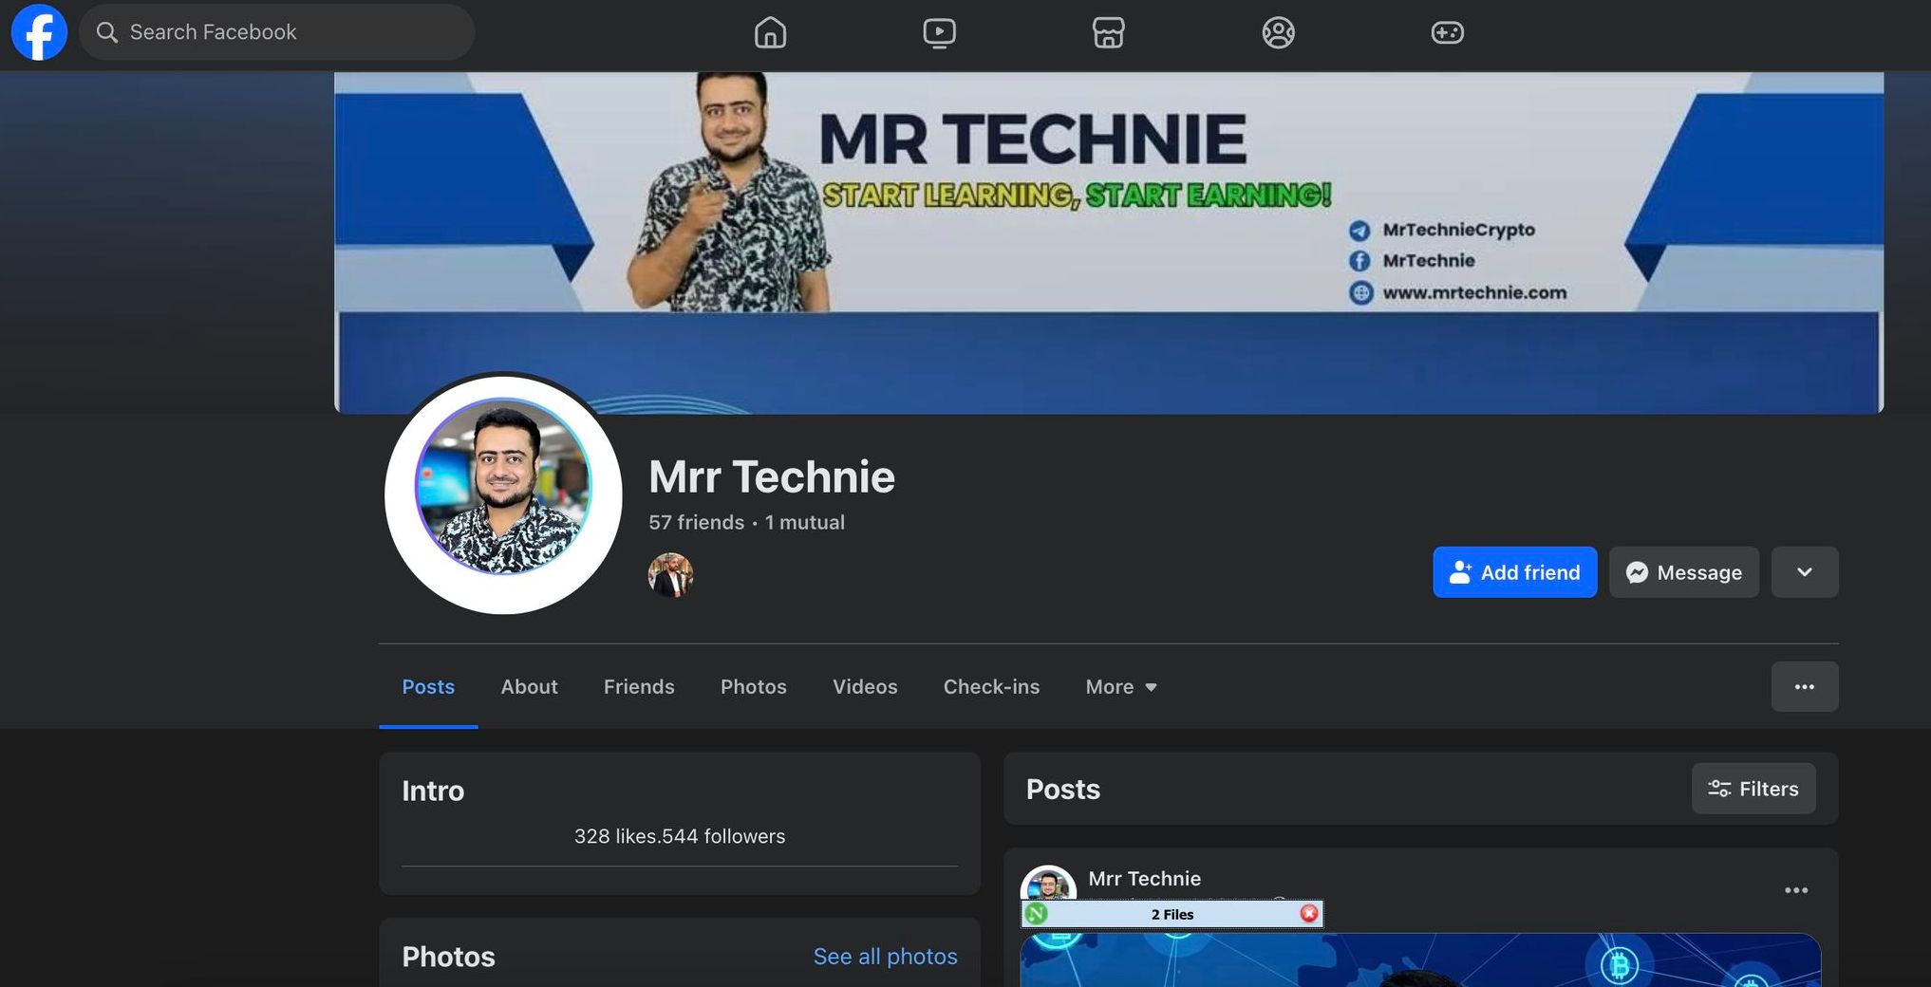Close the 2 Files overlay bar
This screenshot has width=1931, height=987.
tap(1309, 914)
